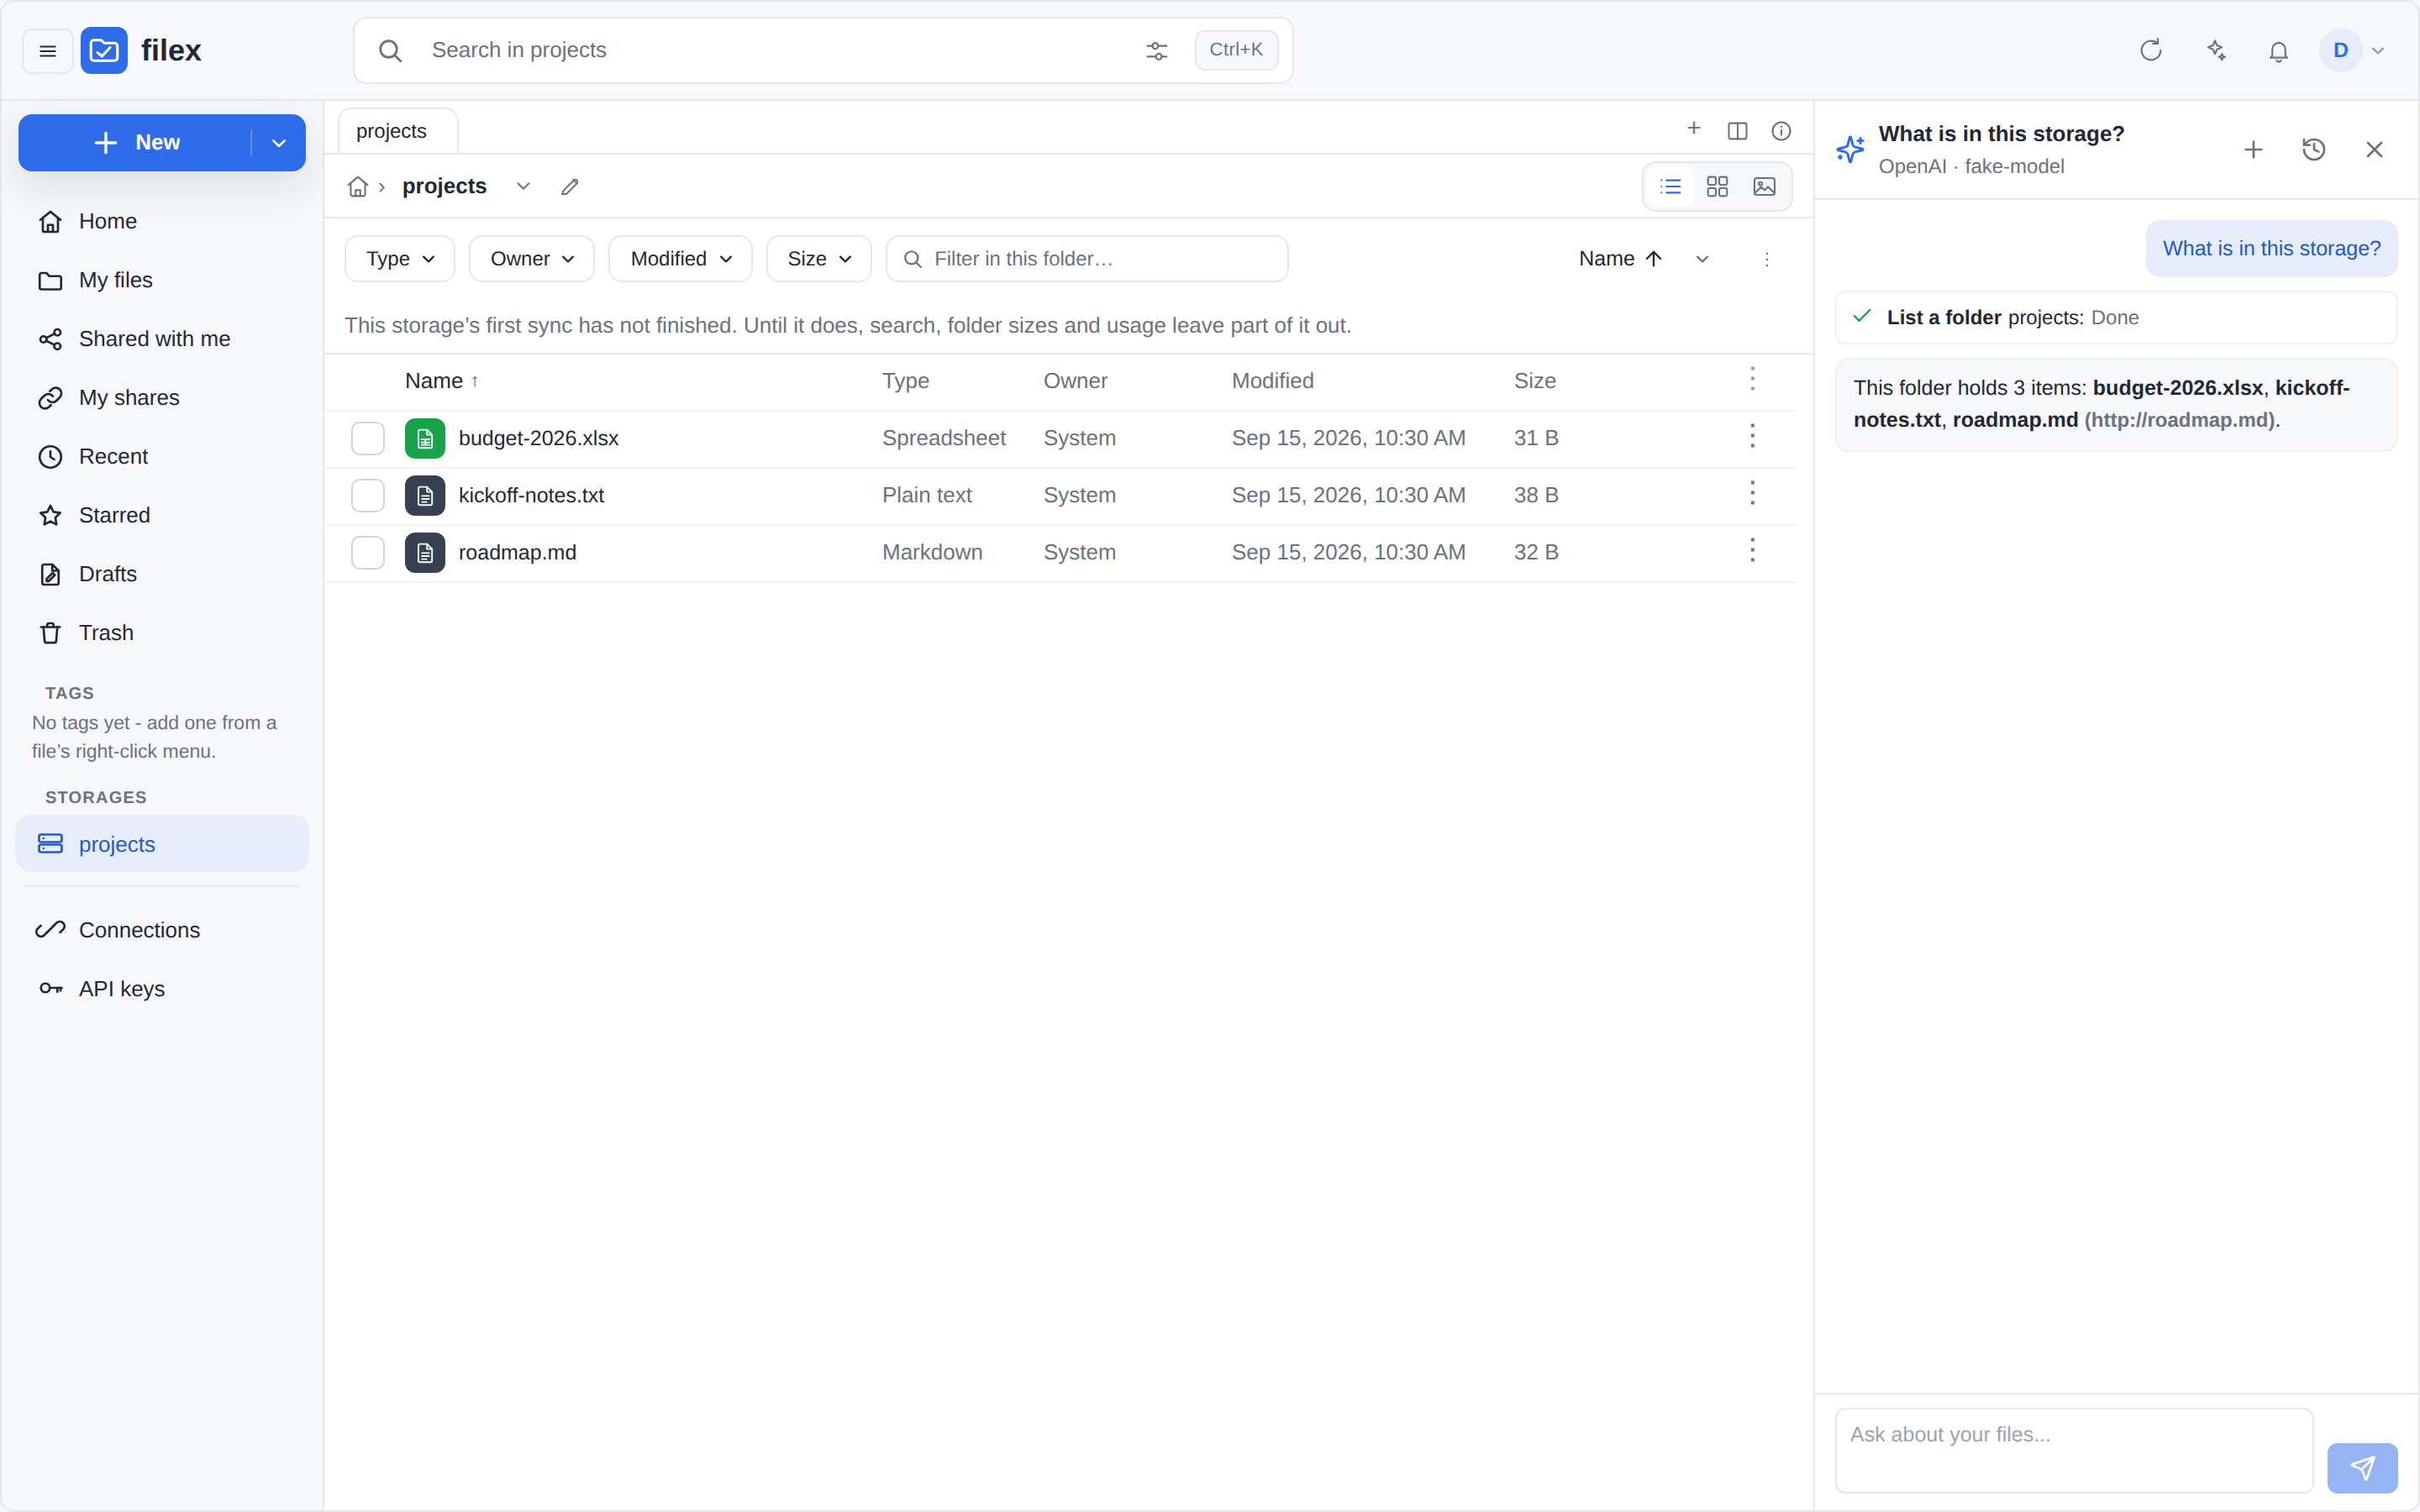Viewport: 2420px width, 1512px height.
Task: Switch to grid view
Action: (1717, 187)
